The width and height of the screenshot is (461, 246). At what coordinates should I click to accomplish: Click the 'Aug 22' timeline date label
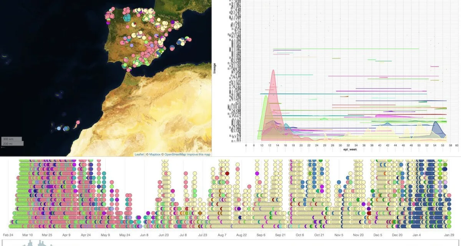241,235
